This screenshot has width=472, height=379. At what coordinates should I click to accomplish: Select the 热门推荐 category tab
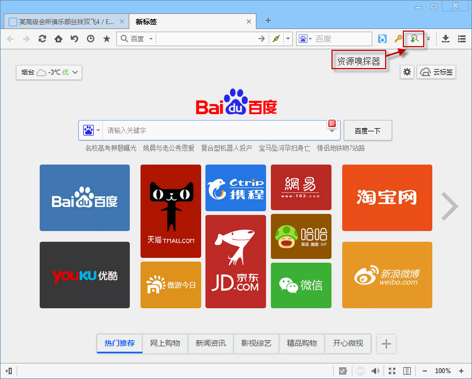[x=120, y=343]
